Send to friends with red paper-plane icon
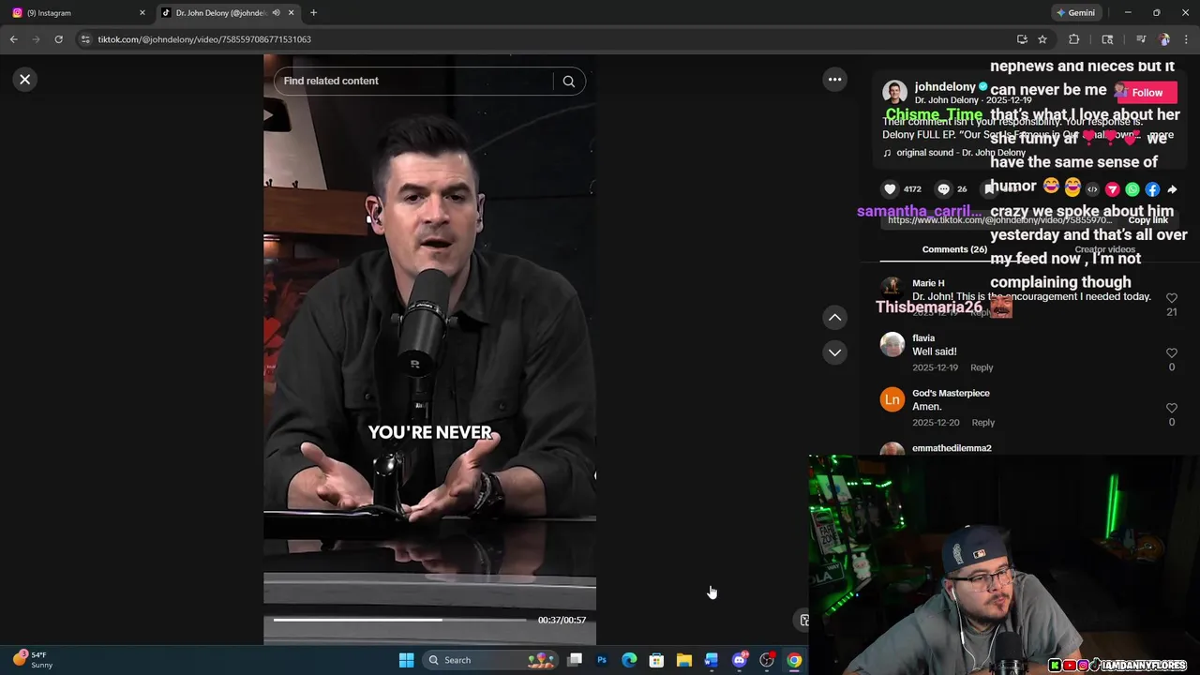The width and height of the screenshot is (1200, 675). [x=1112, y=189]
